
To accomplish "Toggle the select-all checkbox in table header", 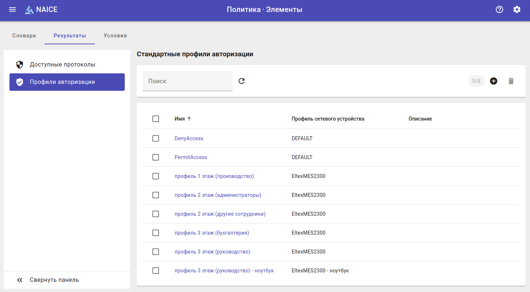I will [x=156, y=119].
